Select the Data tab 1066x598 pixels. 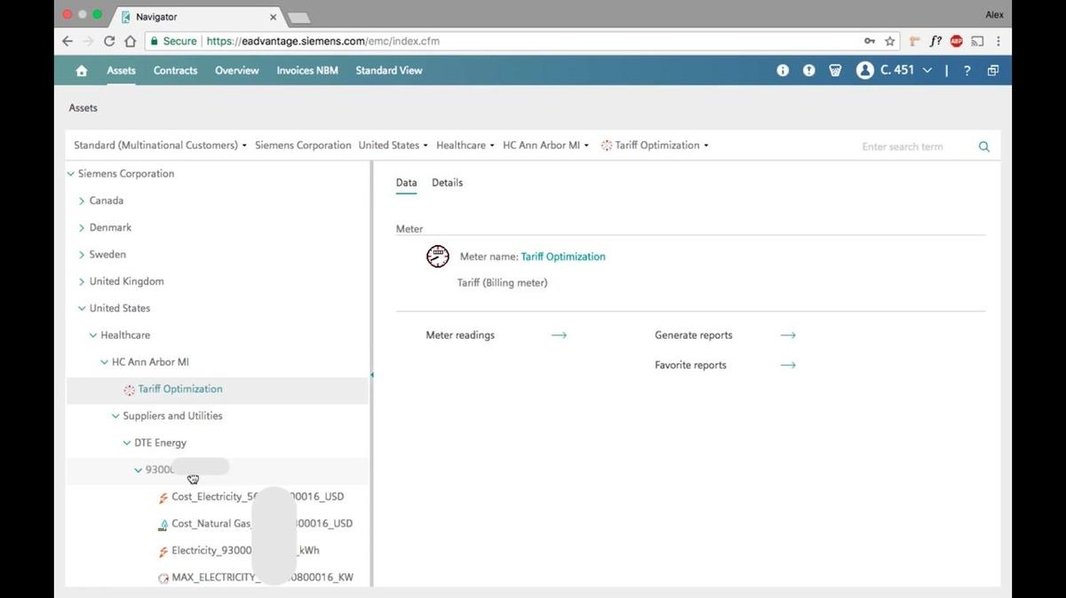click(x=406, y=183)
